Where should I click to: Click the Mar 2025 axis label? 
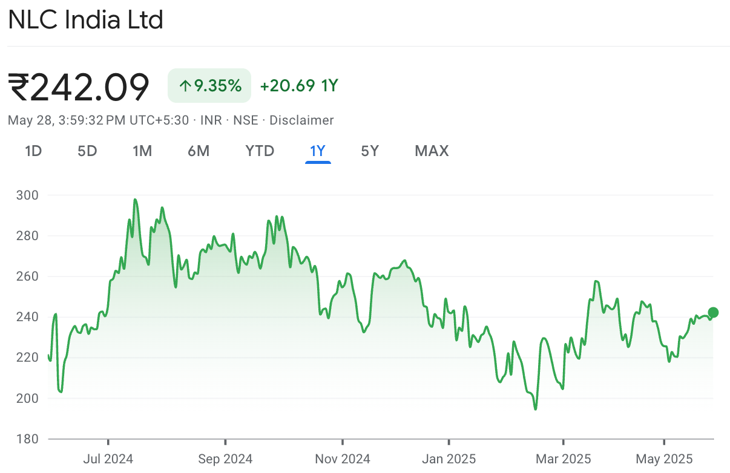tap(563, 459)
